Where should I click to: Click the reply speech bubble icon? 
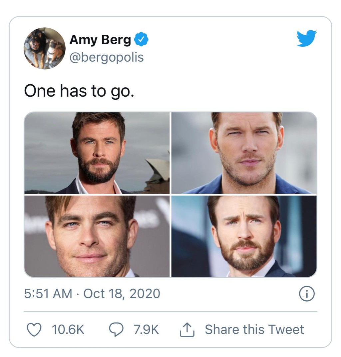click(x=116, y=329)
